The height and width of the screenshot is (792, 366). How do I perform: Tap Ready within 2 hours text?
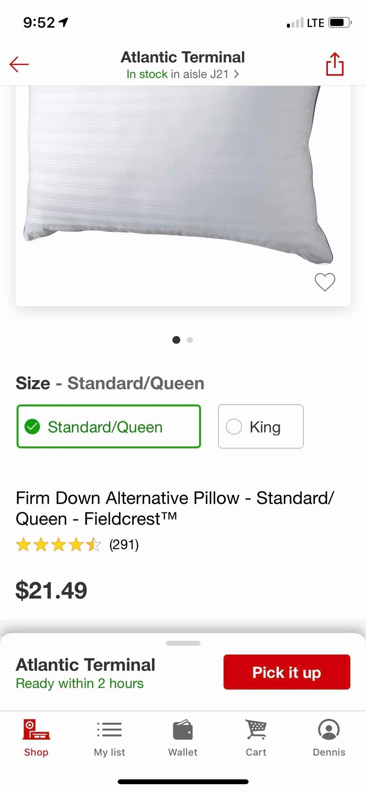(x=80, y=683)
